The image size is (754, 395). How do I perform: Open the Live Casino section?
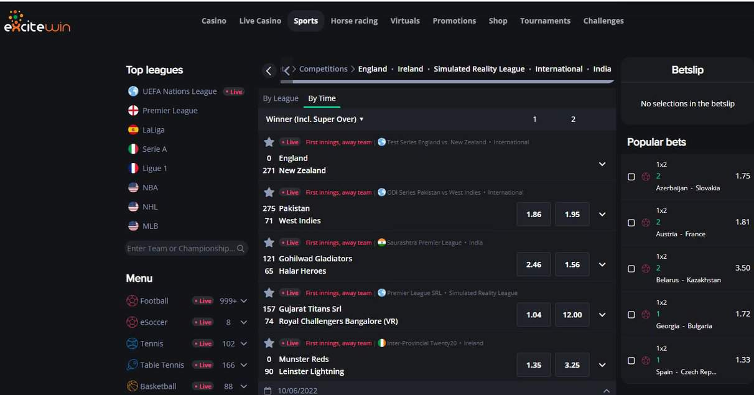coord(260,21)
